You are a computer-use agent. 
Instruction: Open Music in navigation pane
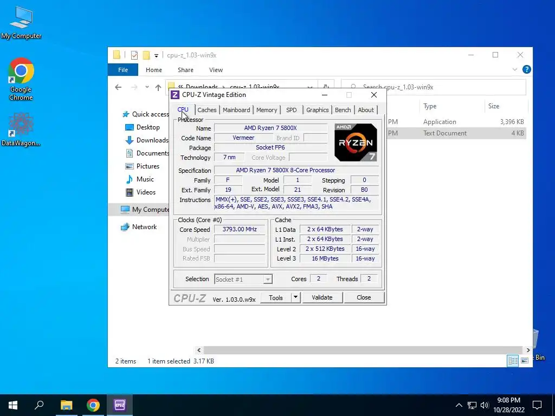[x=140, y=179]
